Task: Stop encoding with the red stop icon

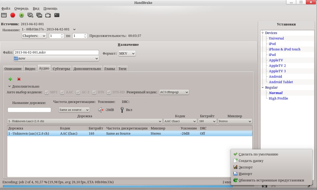Action: click(x=13, y=15)
